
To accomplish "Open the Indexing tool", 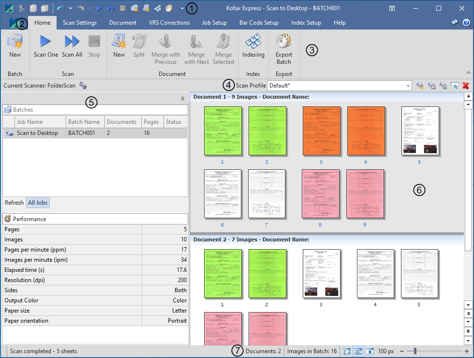I will (x=253, y=46).
